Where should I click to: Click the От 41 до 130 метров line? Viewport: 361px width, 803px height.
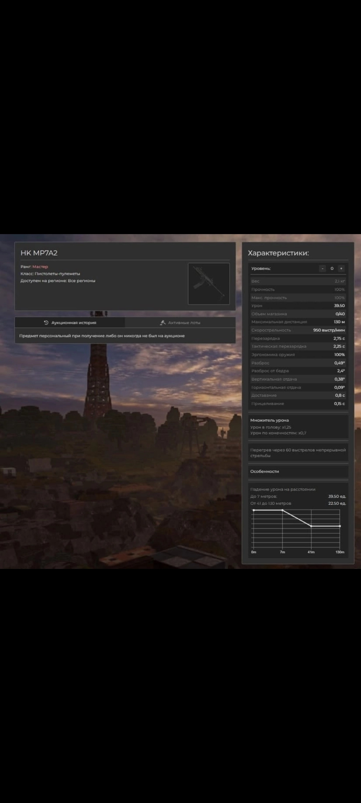pyautogui.click(x=298, y=503)
